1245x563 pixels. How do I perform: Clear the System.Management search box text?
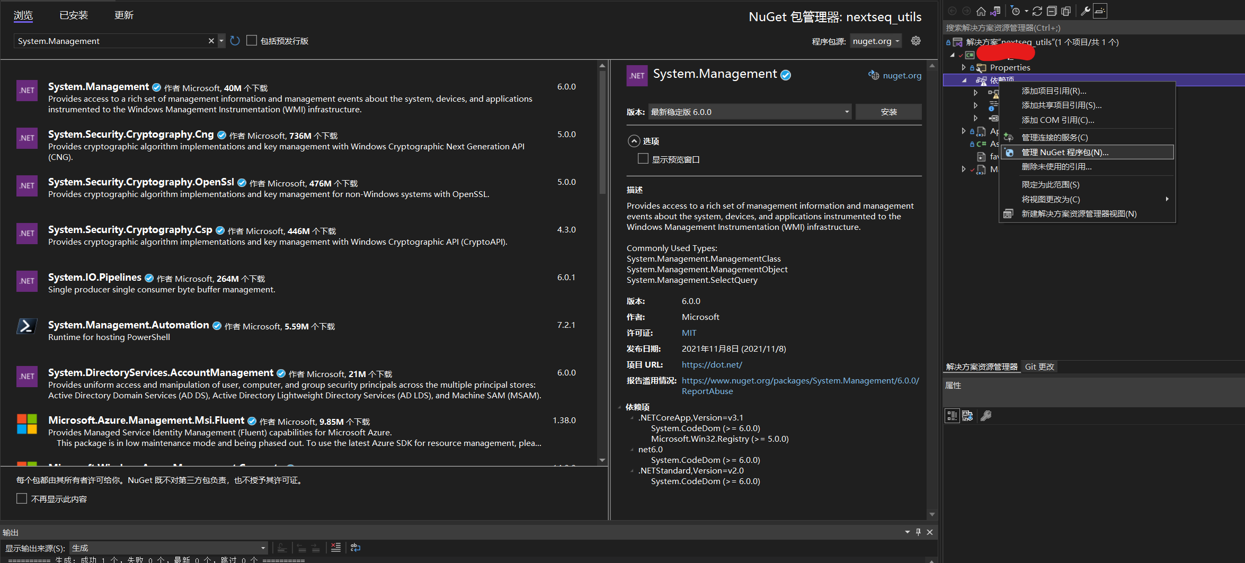[x=211, y=41]
